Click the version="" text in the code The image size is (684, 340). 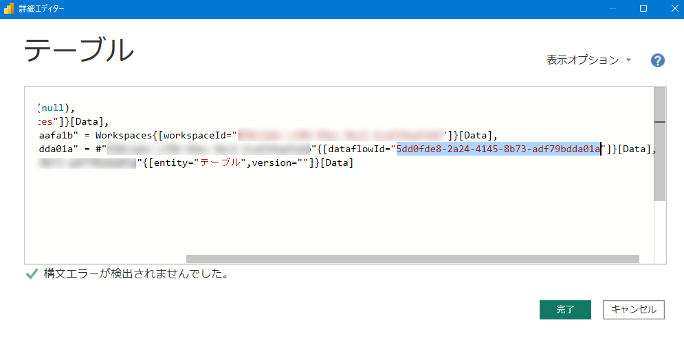pos(280,163)
